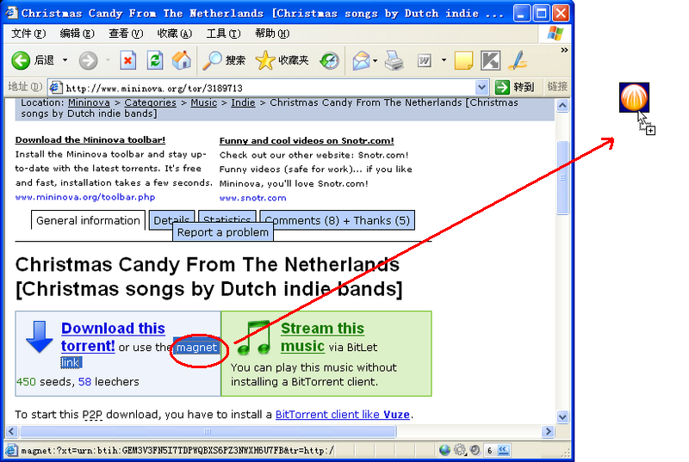Click the black K toolbar icon
Image resolution: width=689 pixels, height=462 pixels.
[x=490, y=60]
